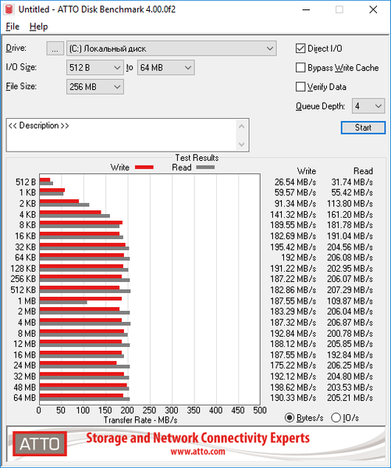Click the 26.54 MB/s write value
This screenshot has height=468, width=391.
click(x=295, y=182)
